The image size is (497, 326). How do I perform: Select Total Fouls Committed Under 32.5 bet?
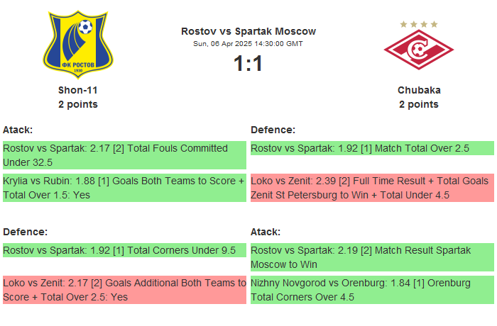[124, 155]
